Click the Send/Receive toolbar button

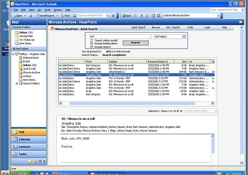(x=45, y=16)
